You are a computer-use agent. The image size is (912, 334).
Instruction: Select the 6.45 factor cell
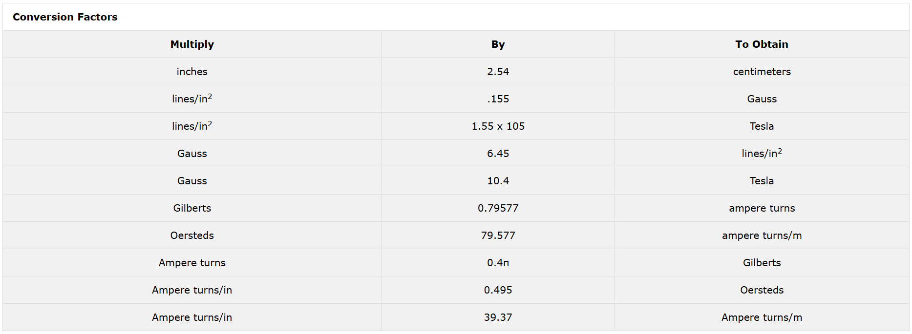(498, 154)
